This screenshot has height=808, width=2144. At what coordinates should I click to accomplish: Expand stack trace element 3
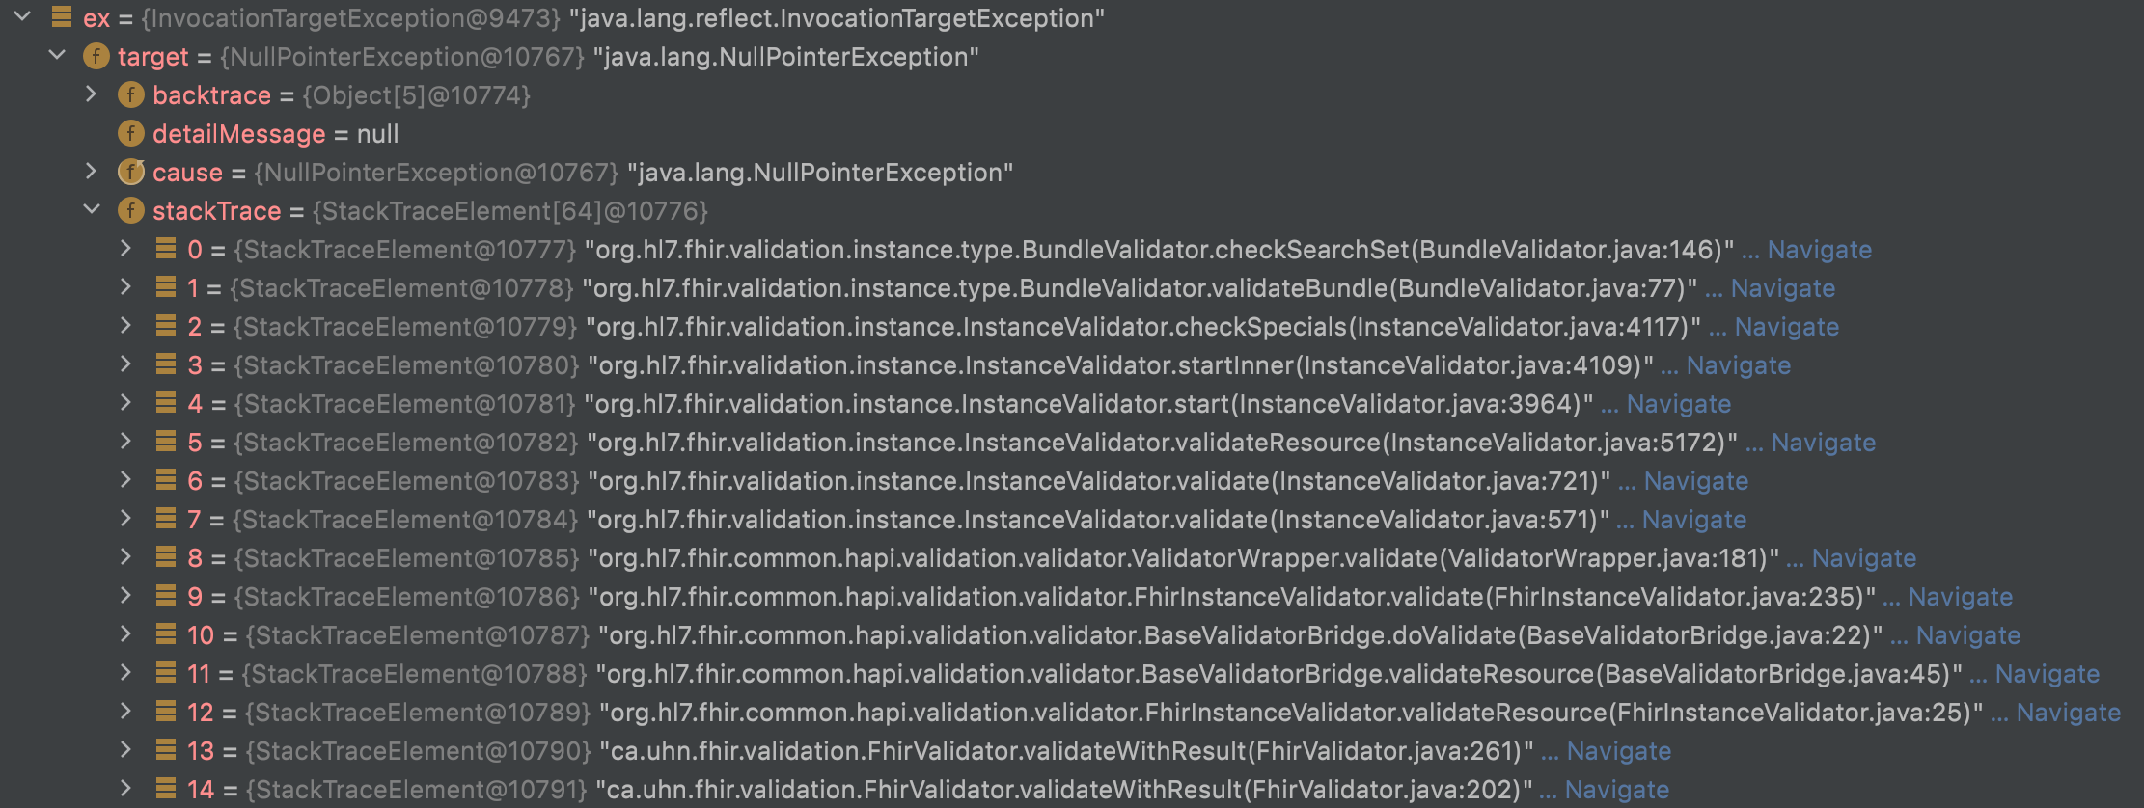(126, 365)
